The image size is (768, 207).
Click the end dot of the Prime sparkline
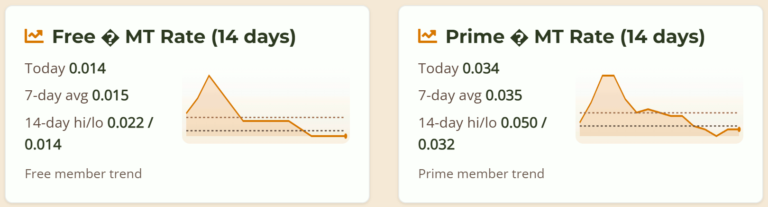739,129
